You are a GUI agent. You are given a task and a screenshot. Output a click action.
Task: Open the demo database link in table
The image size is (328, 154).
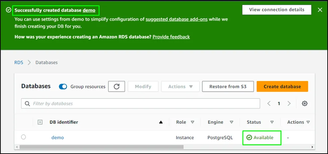pos(57,138)
